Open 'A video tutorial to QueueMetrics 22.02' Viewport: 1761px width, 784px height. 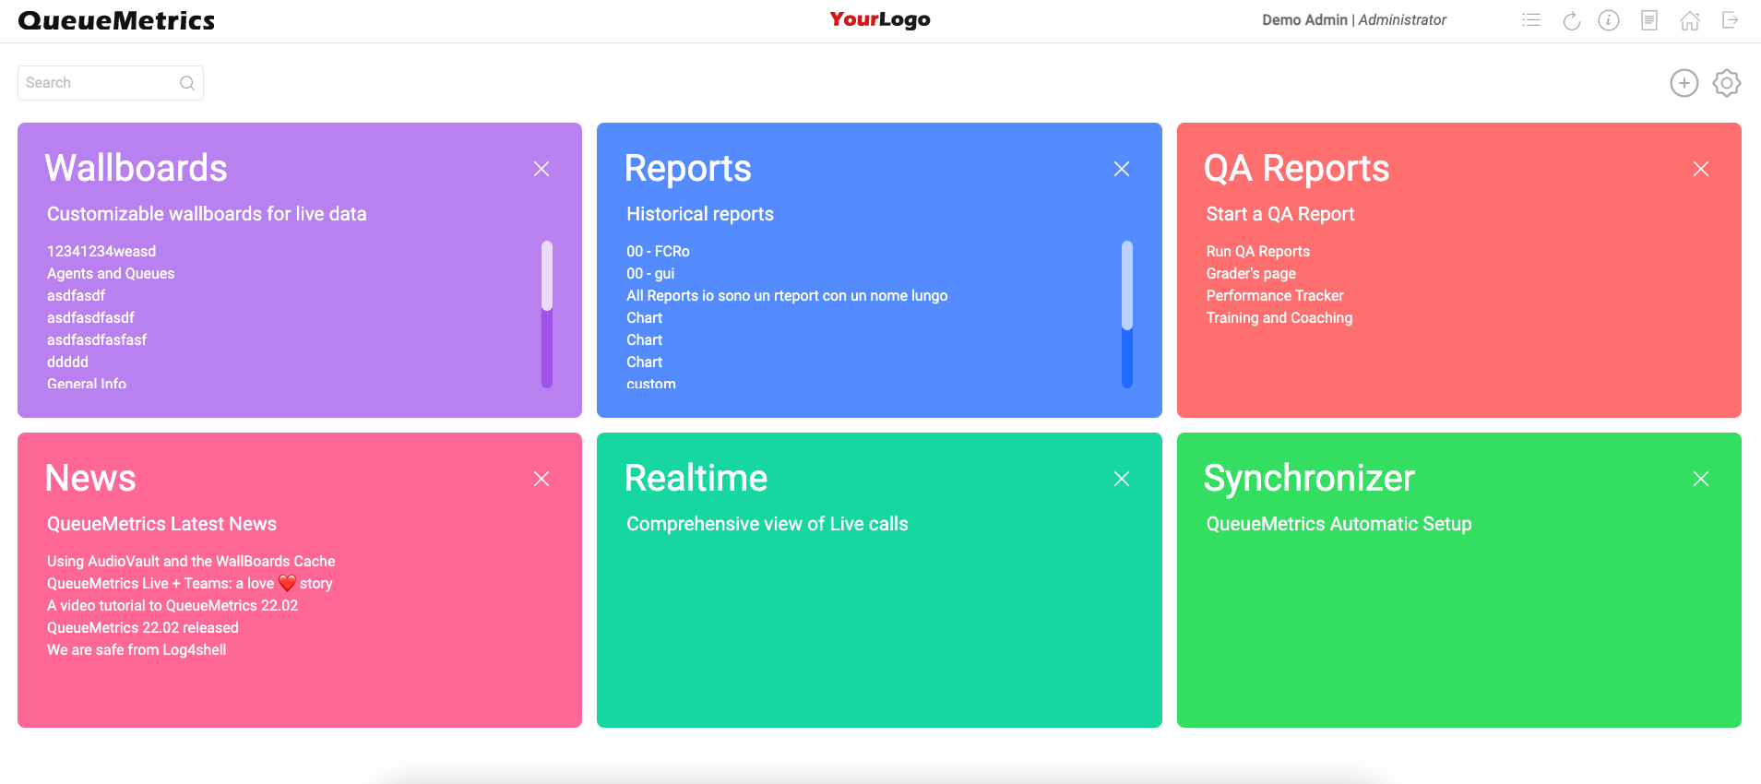(x=173, y=605)
